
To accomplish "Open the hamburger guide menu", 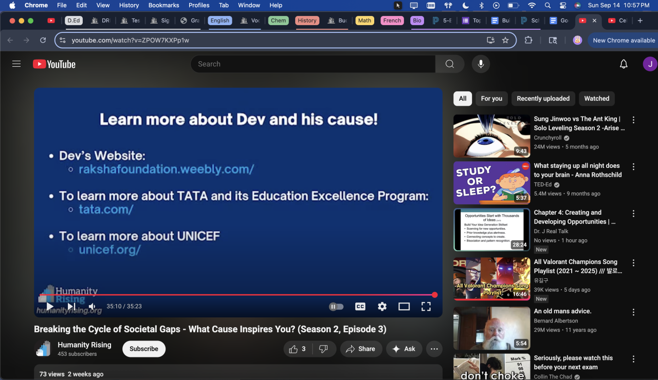I will pos(16,64).
